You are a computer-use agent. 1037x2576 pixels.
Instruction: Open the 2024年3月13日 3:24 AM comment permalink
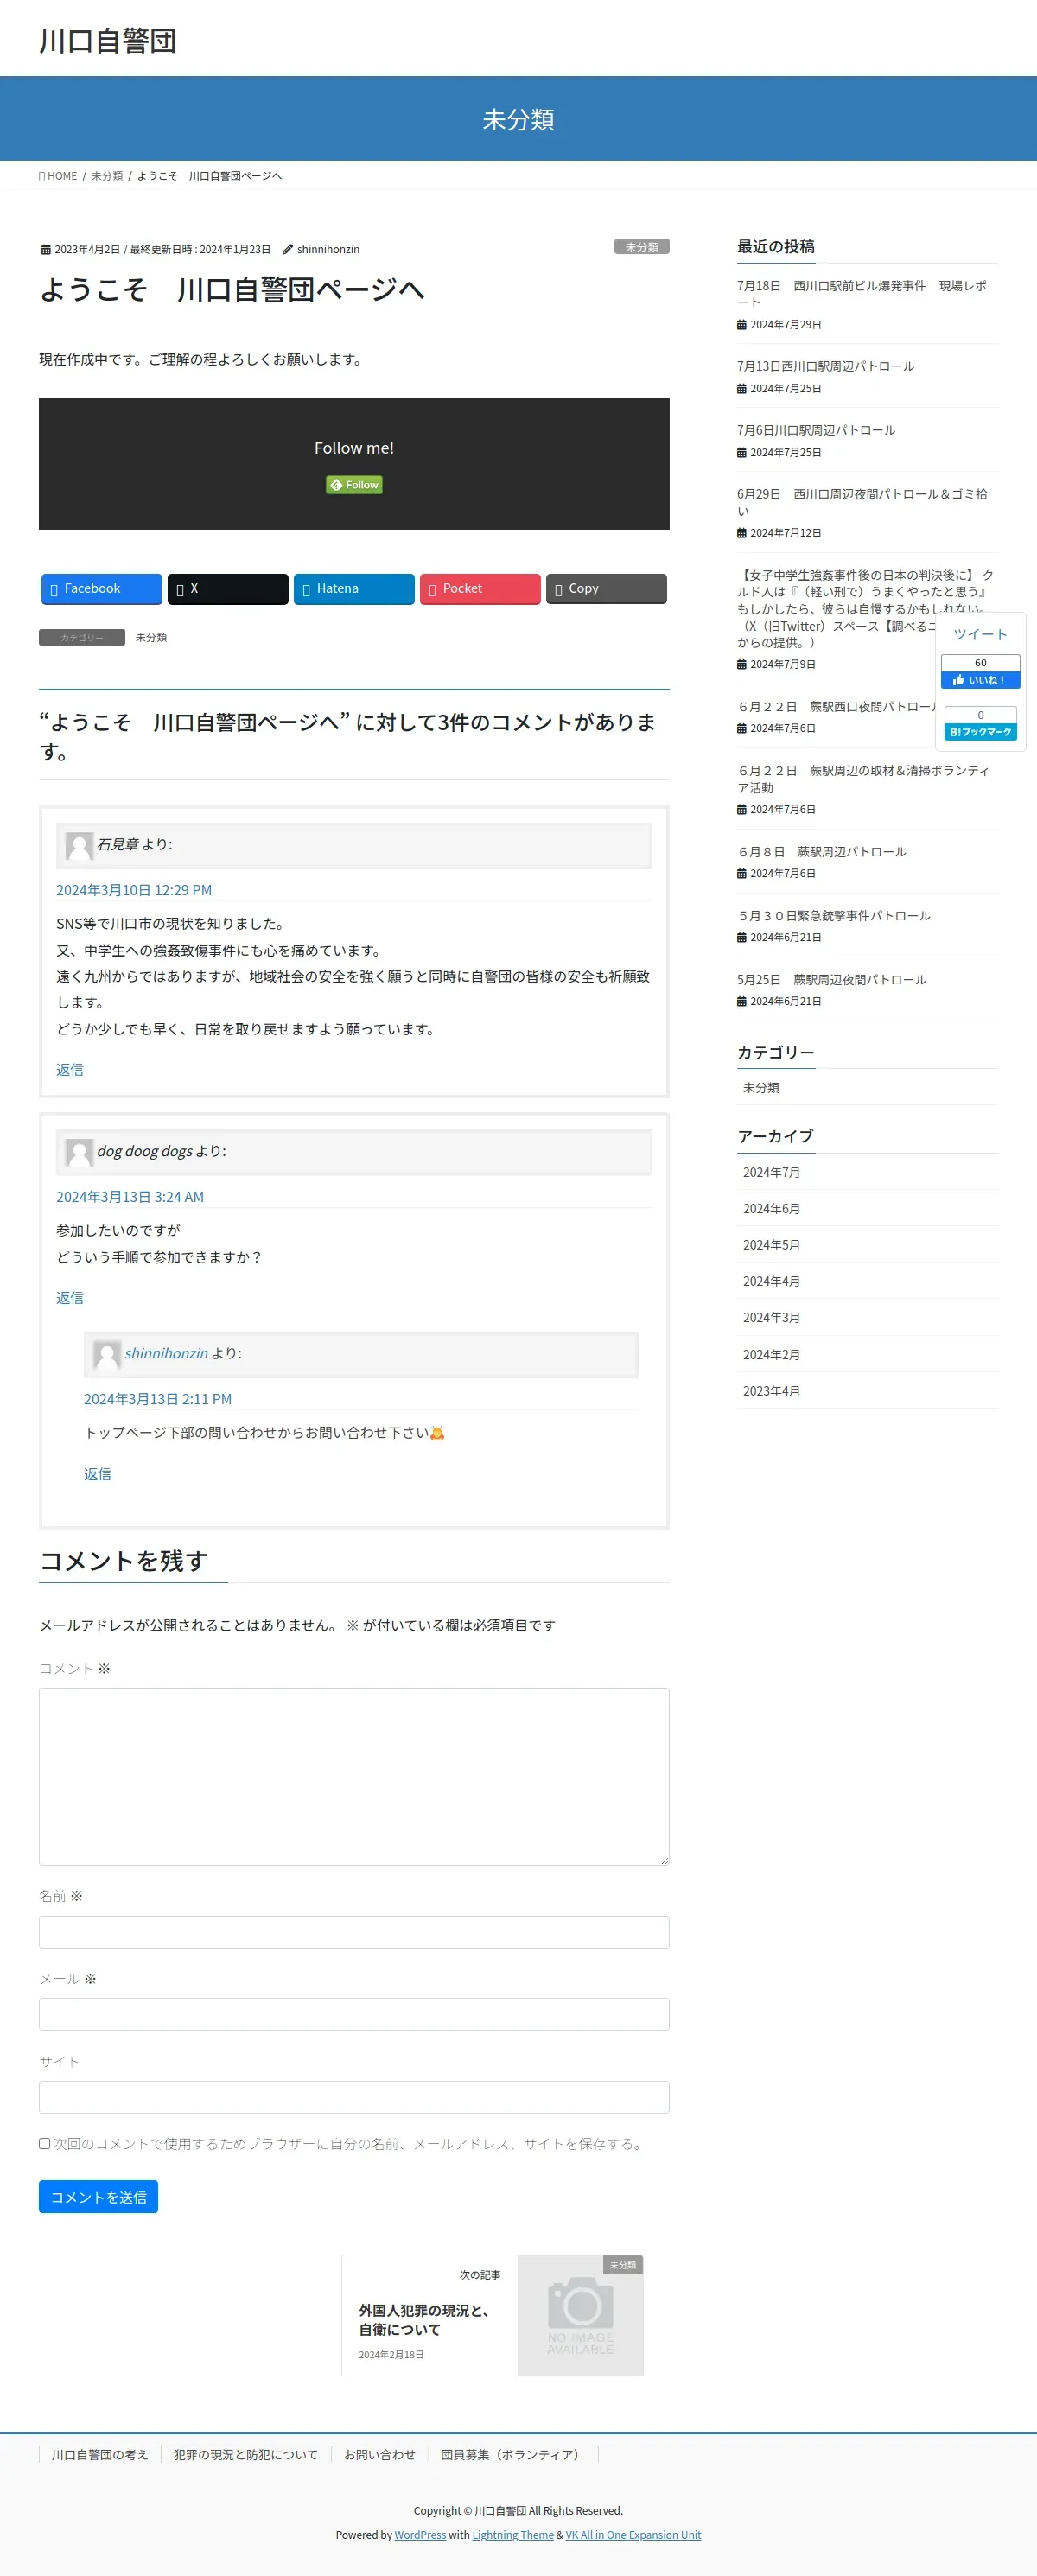click(130, 1197)
